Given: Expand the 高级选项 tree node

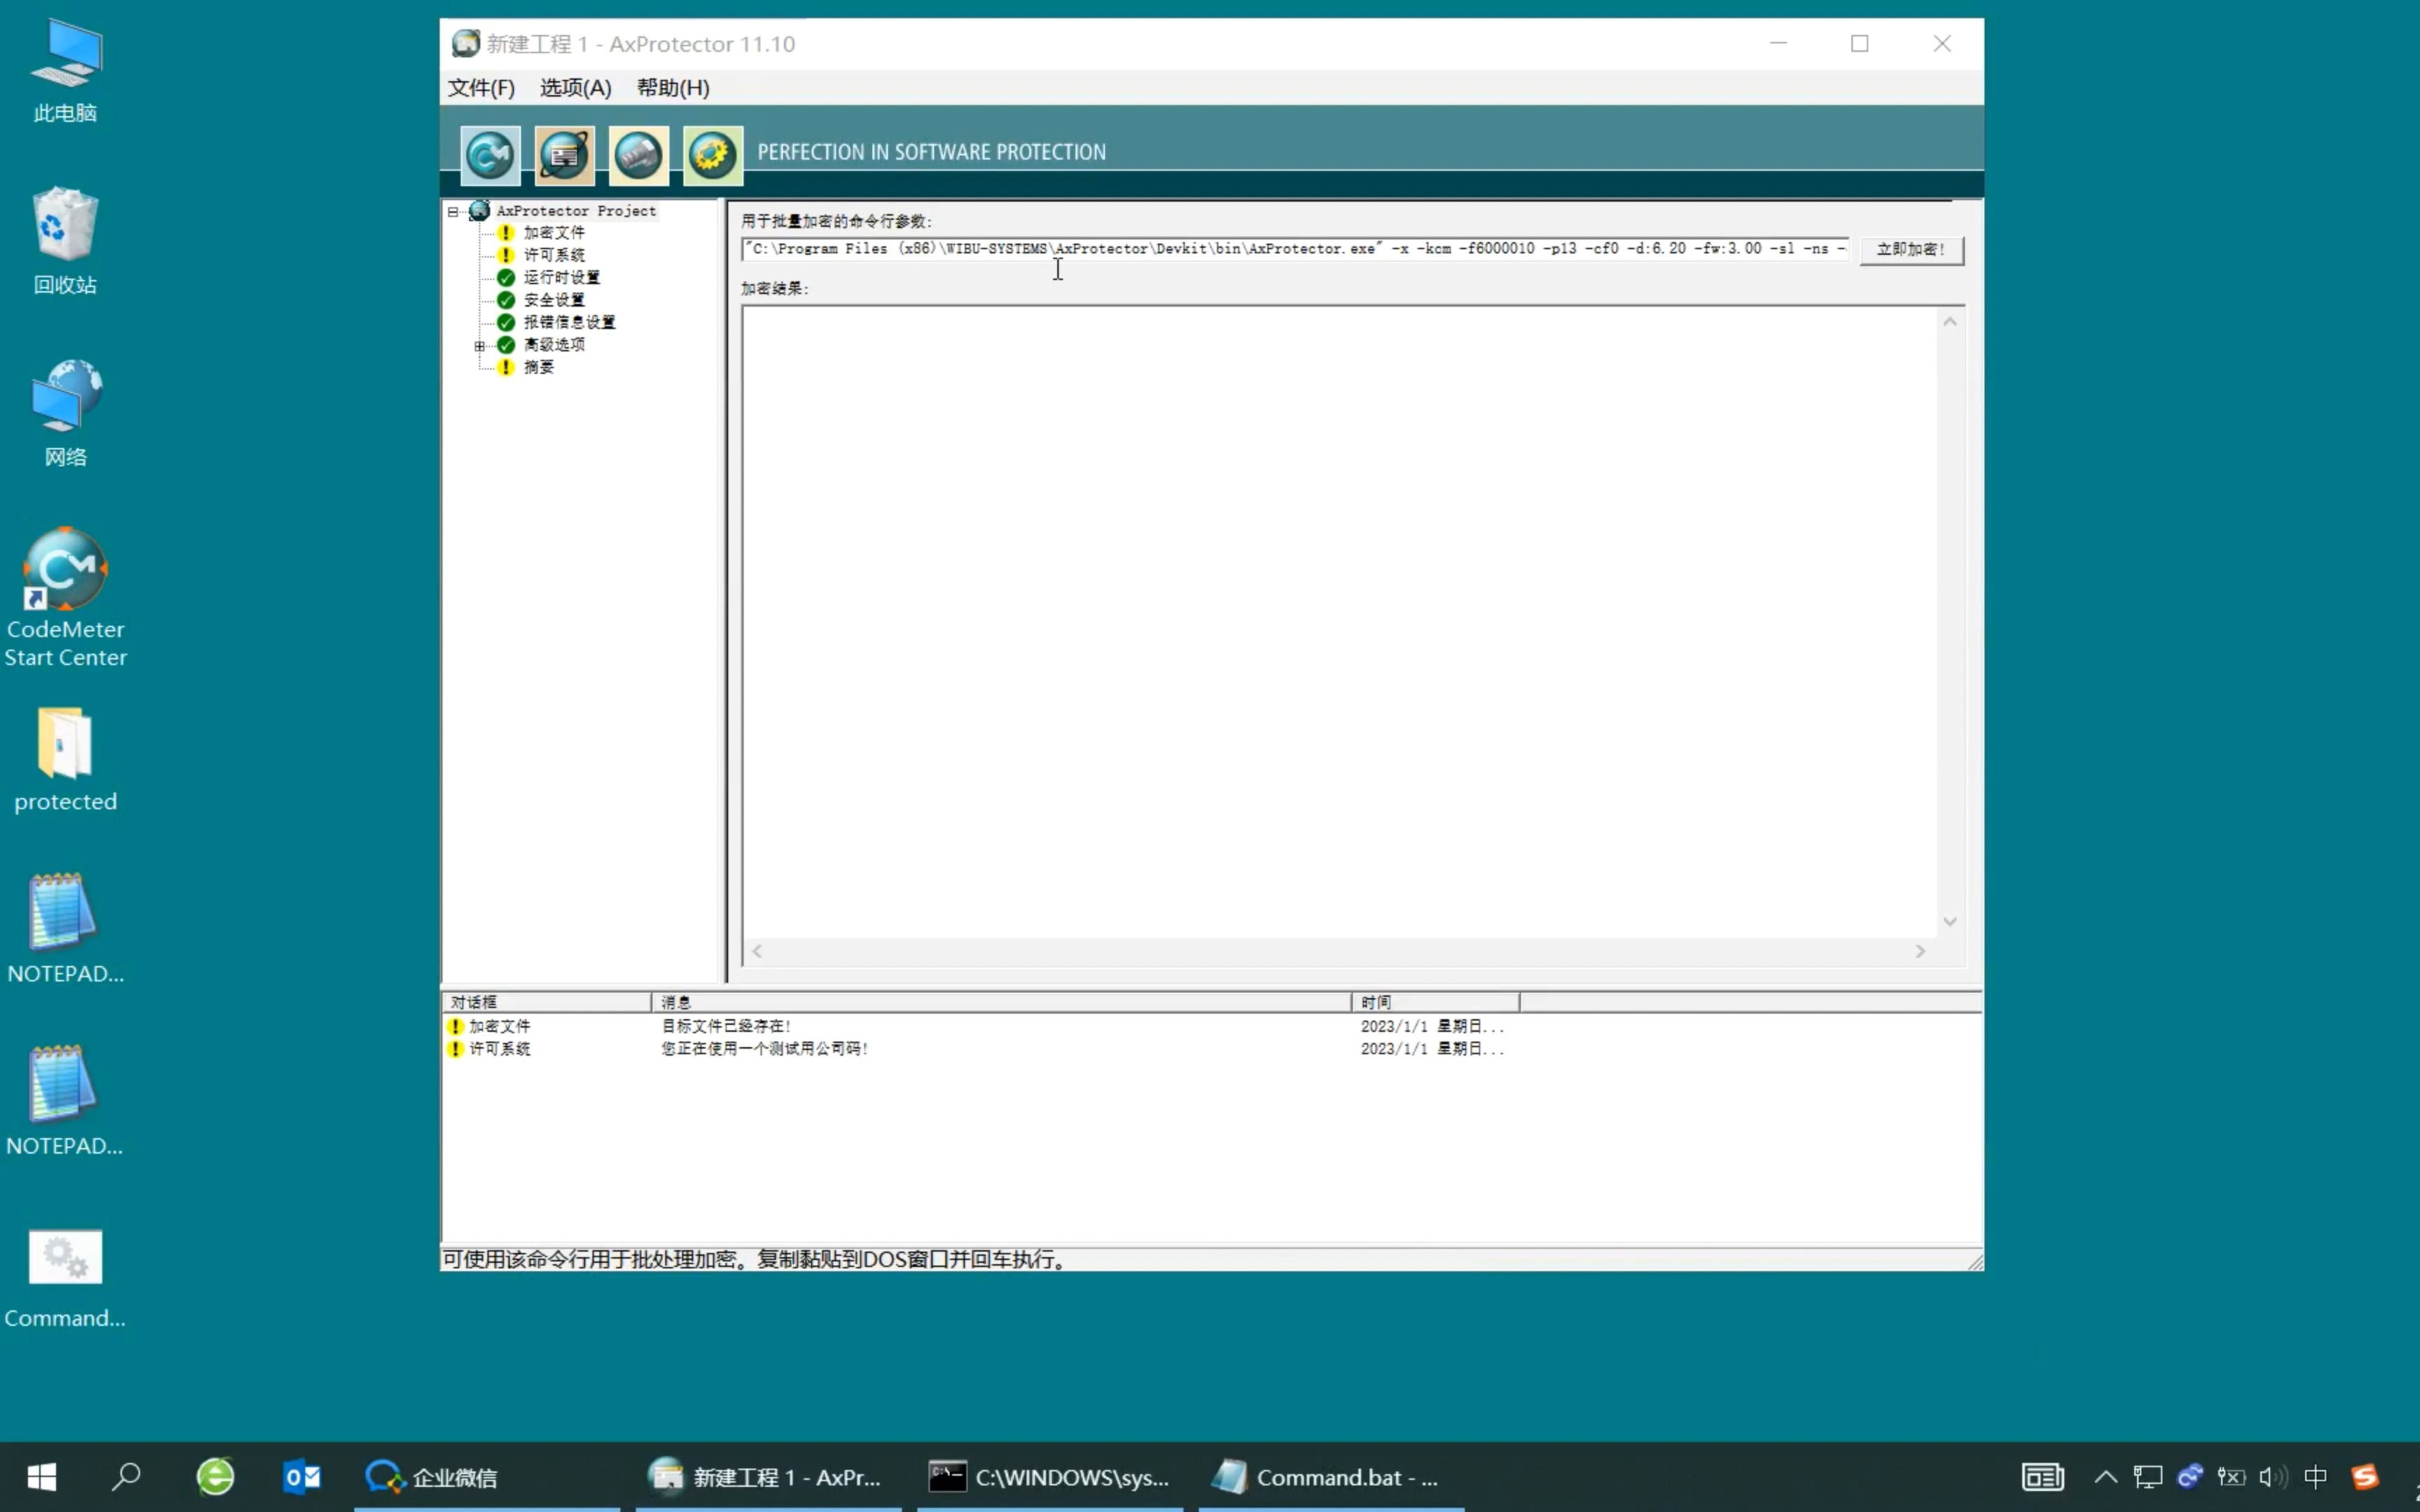Looking at the screenshot, I should pos(480,346).
